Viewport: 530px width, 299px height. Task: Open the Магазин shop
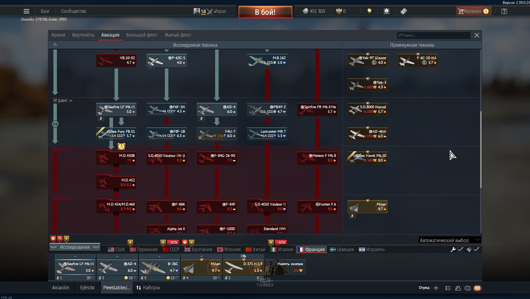point(473,11)
